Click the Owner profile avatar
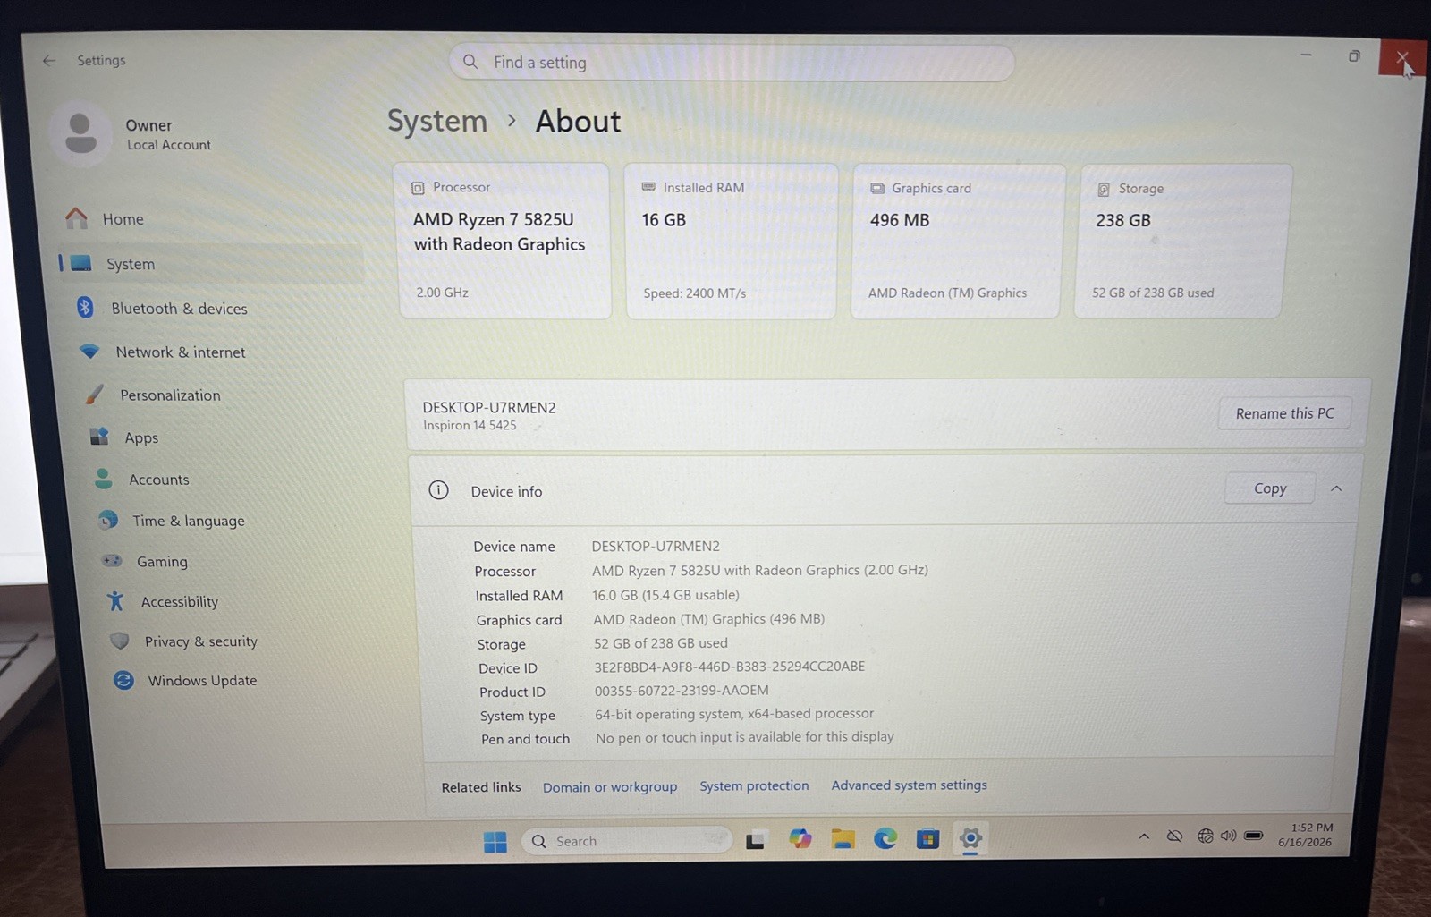Viewport: 1431px width, 917px height. click(x=80, y=133)
